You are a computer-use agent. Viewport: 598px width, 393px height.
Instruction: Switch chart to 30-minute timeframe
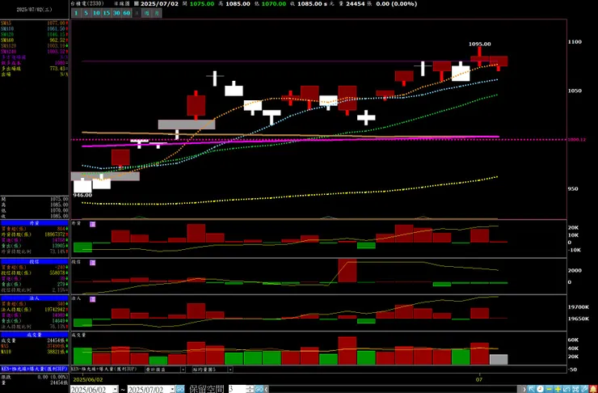tap(116, 13)
